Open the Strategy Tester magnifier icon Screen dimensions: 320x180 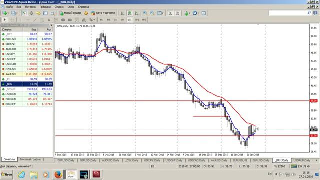(52, 13)
